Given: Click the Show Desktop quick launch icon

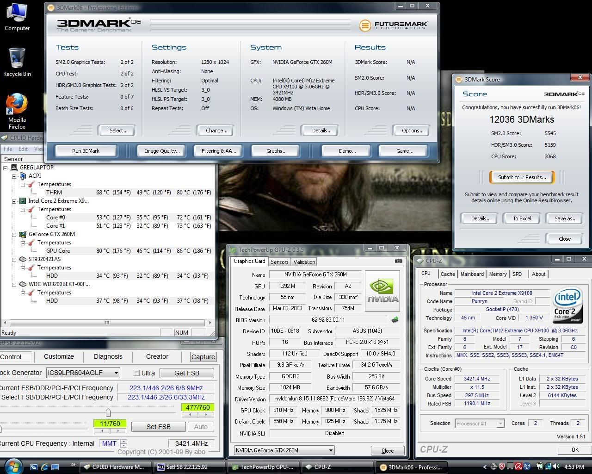Looking at the screenshot, I should [x=55, y=467].
